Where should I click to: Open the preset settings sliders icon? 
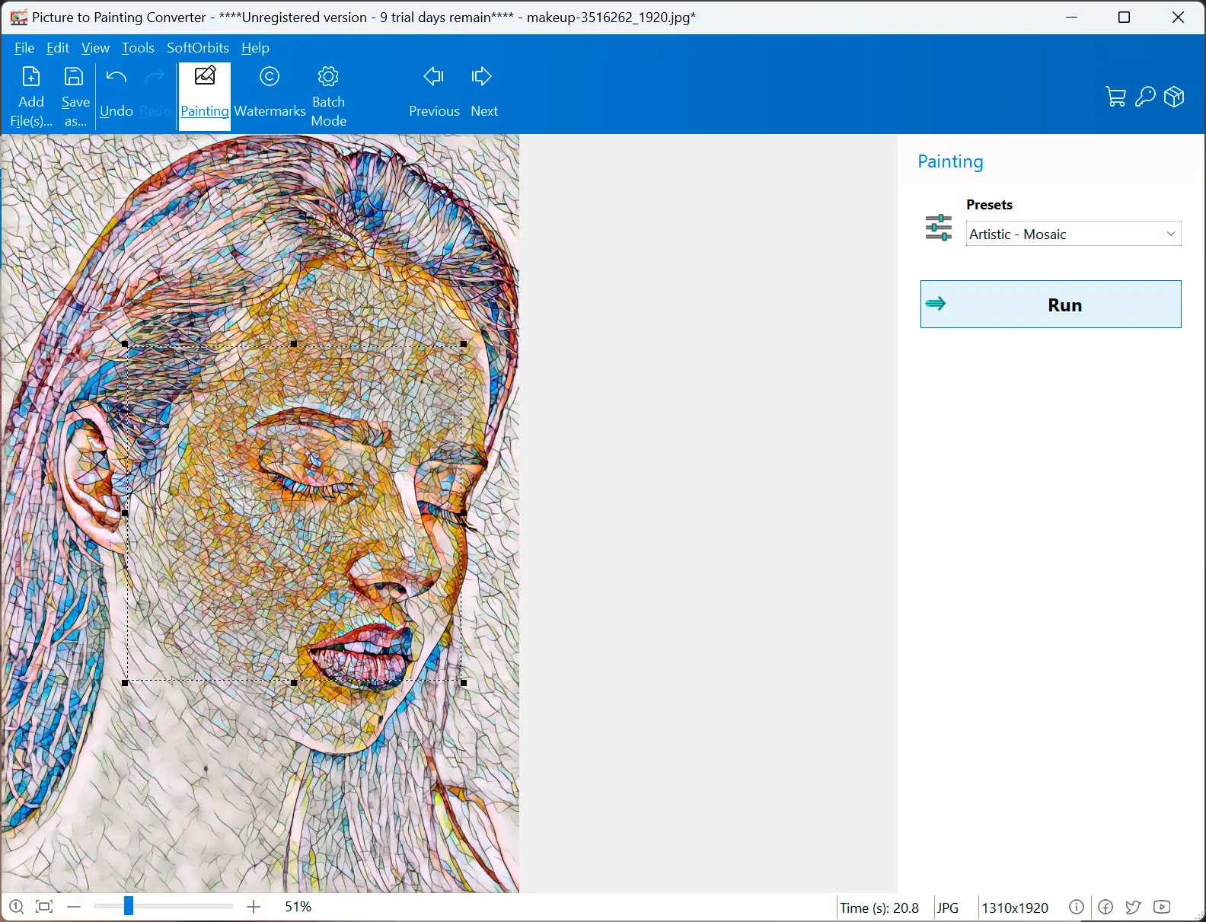[x=938, y=227]
